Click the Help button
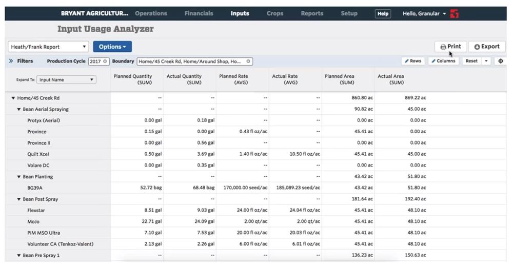This screenshot has height=268, width=513. [x=383, y=14]
